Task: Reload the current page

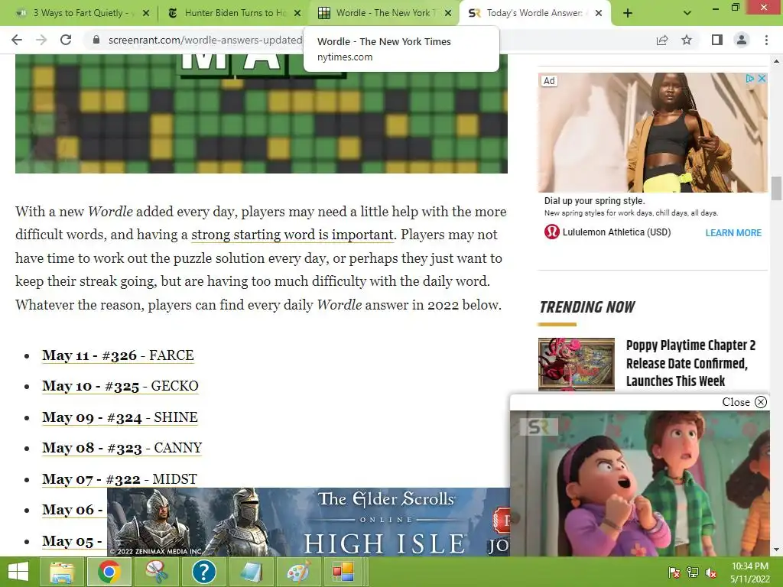Action: (66, 40)
